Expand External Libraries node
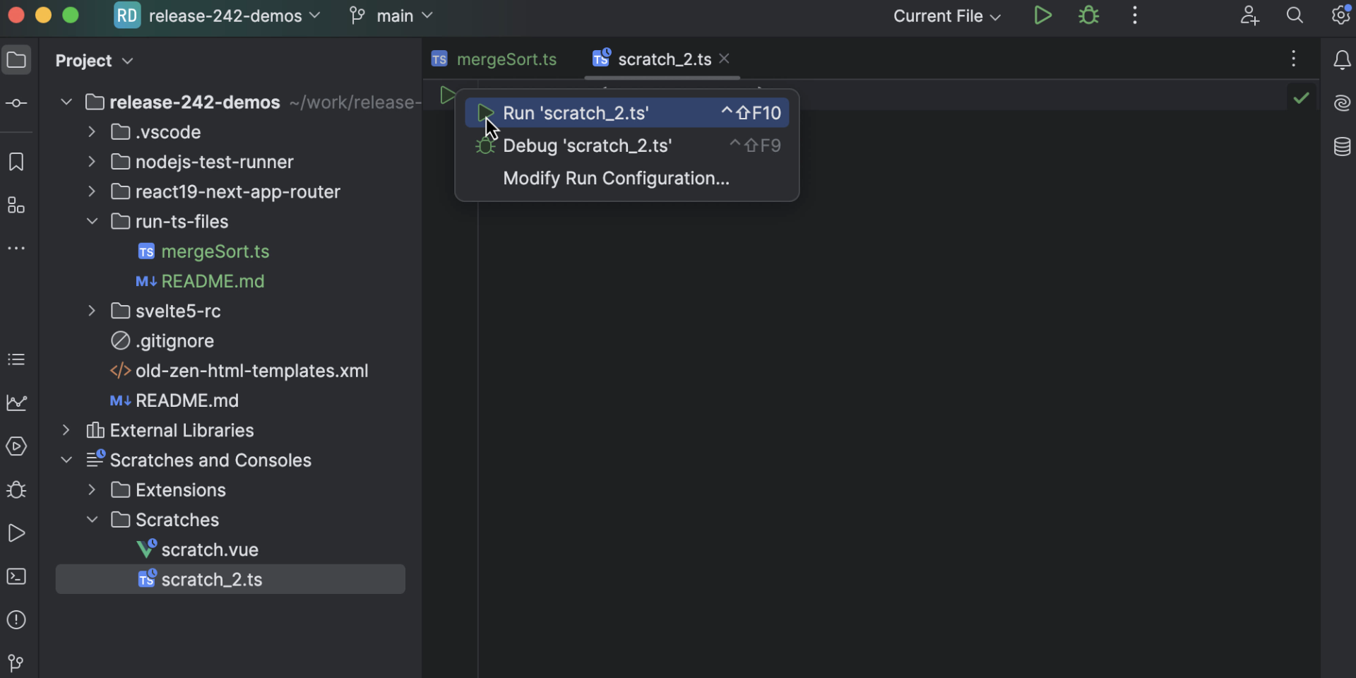Screen dimensions: 1356x678 [66, 430]
